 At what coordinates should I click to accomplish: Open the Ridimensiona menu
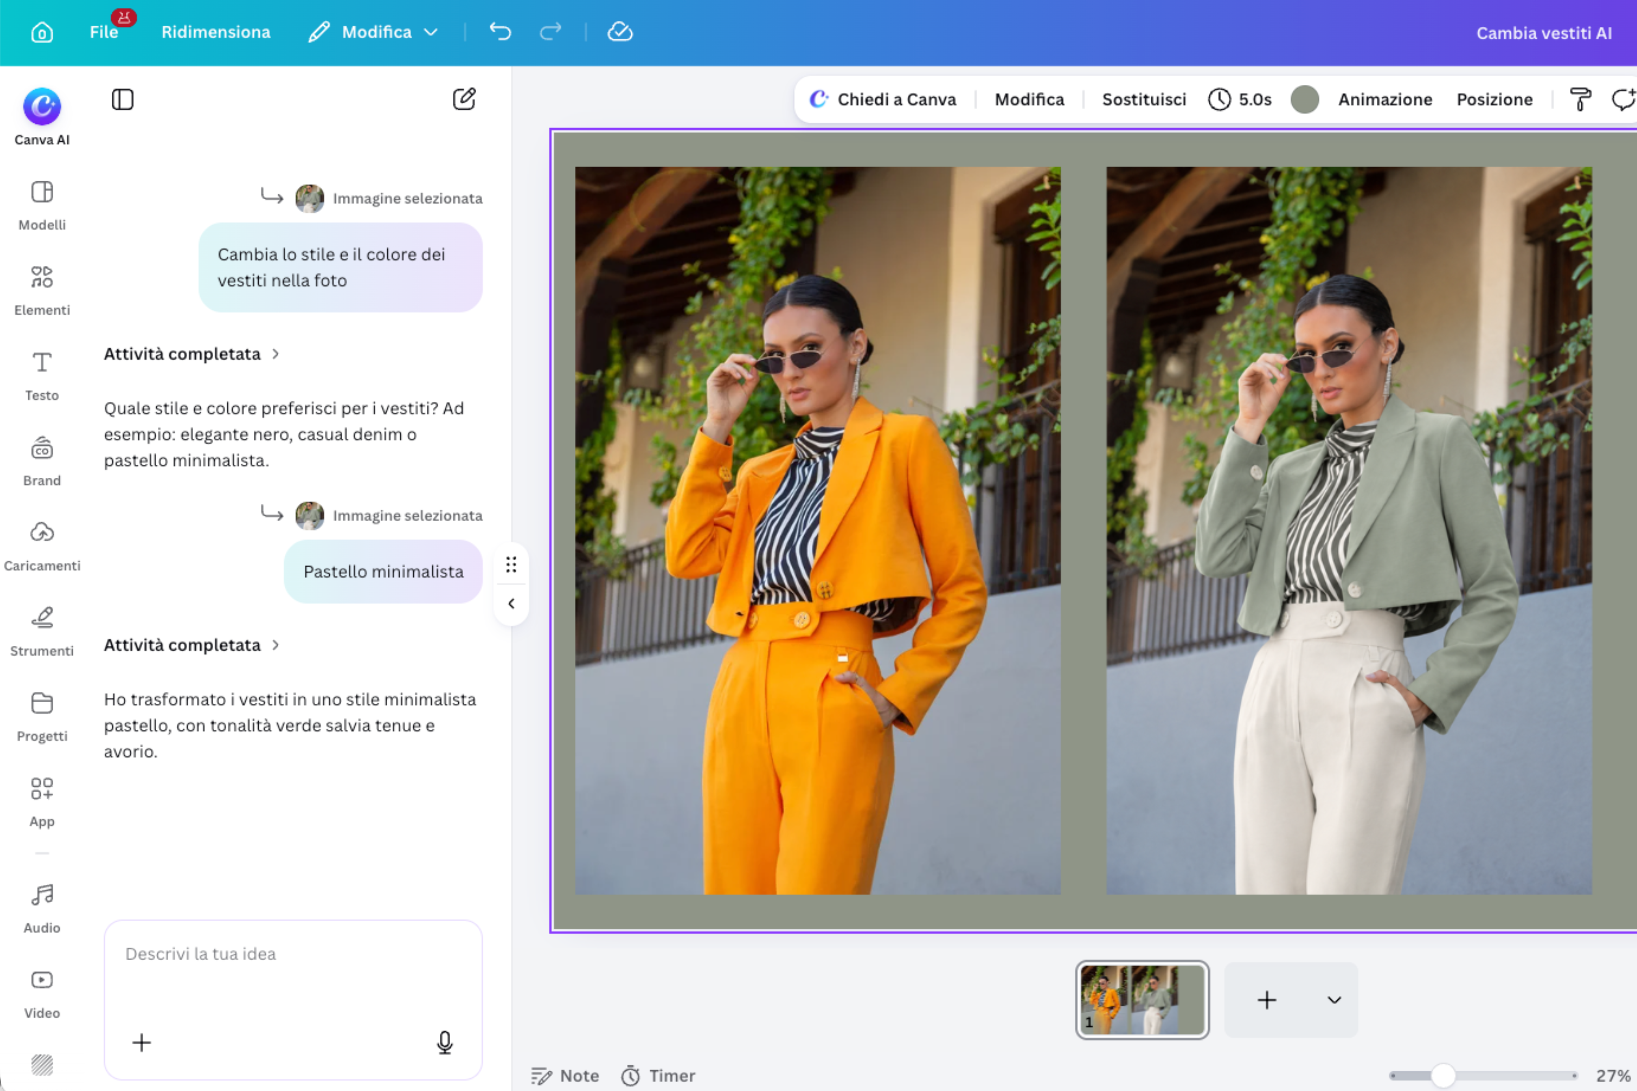pos(216,32)
